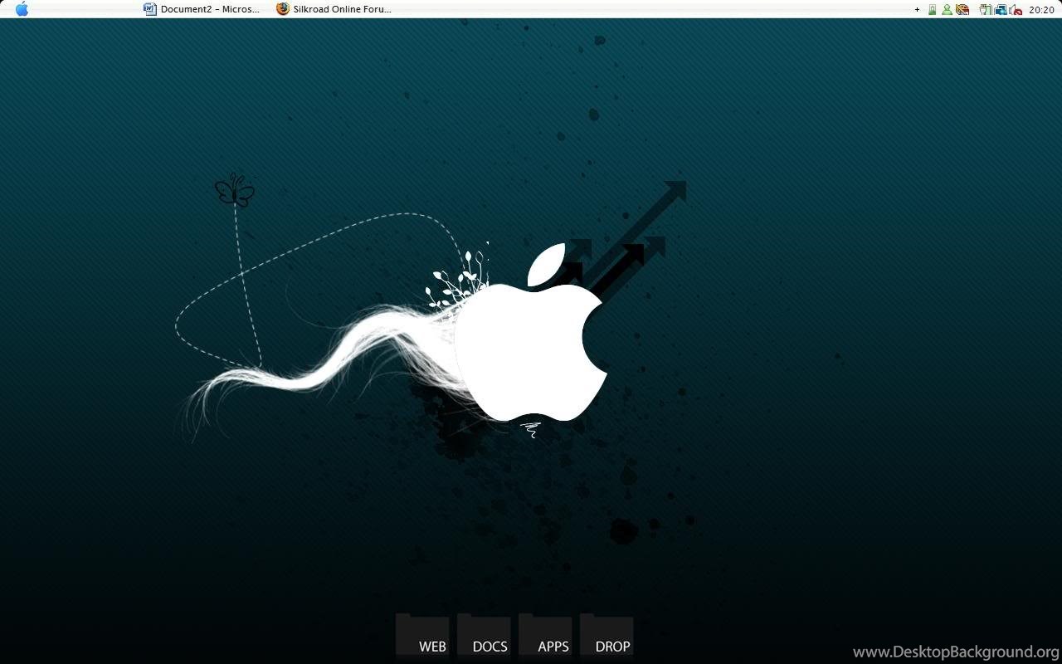Click the Word document icon in taskbar

pyautogui.click(x=150, y=9)
